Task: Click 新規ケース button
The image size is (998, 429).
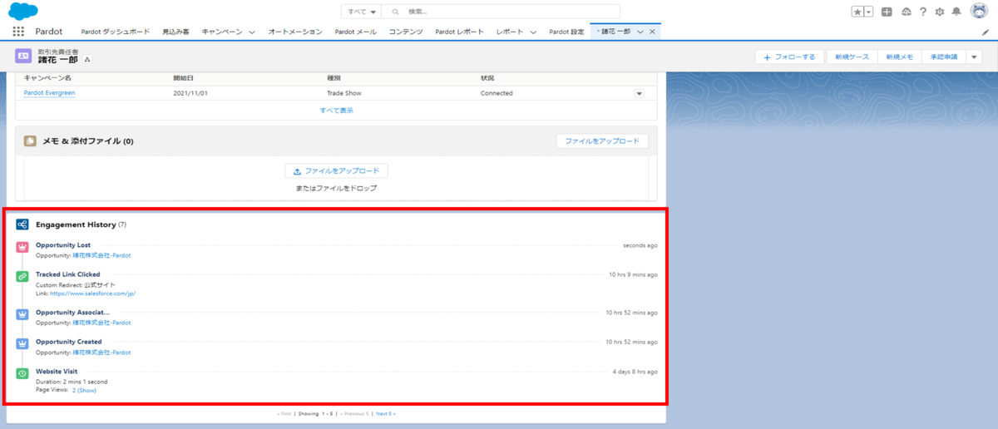Action: [852, 57]
